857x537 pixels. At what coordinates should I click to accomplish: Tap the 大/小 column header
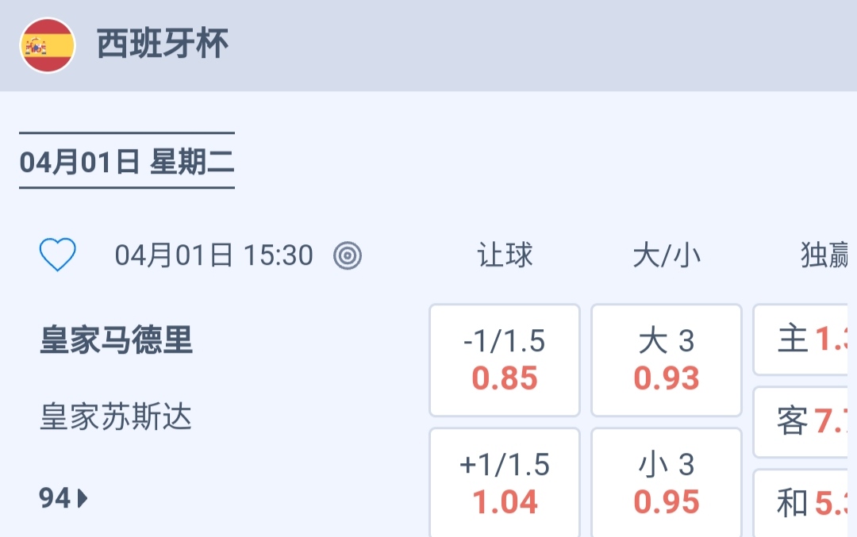[667, 255]
